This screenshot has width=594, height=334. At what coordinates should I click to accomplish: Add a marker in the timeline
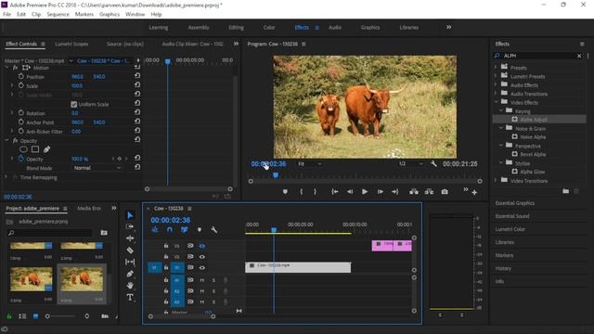[x=200, y=229]
